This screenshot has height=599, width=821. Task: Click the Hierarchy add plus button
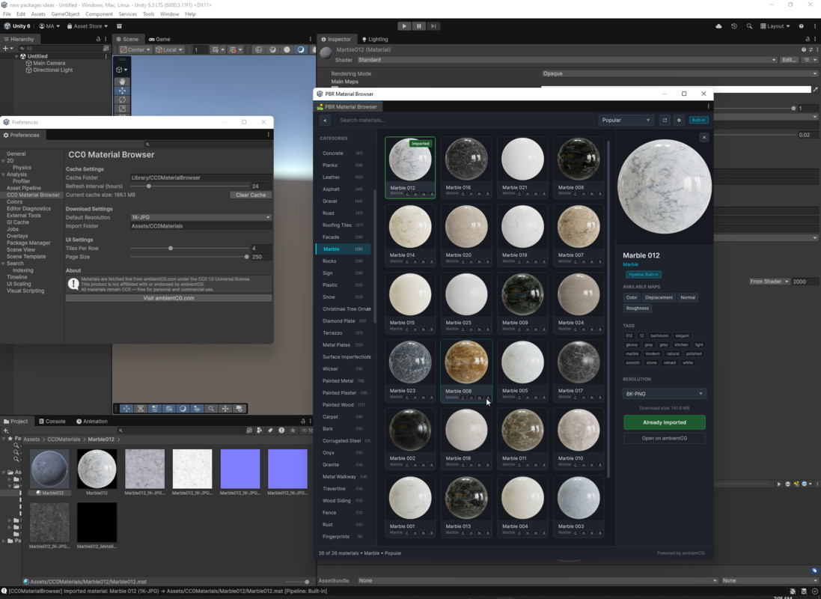point(6,48)
